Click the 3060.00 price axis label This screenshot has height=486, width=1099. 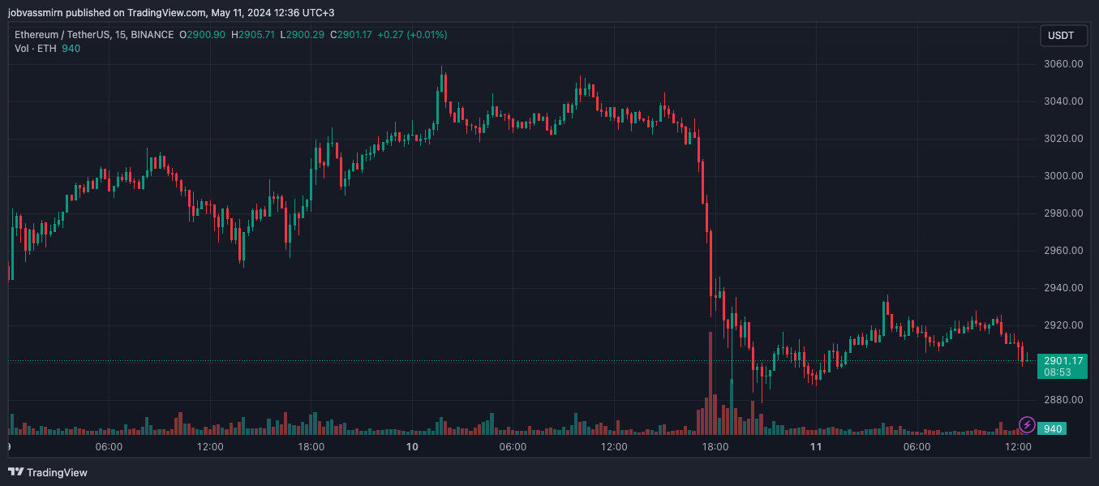[x=1062, y=64]
